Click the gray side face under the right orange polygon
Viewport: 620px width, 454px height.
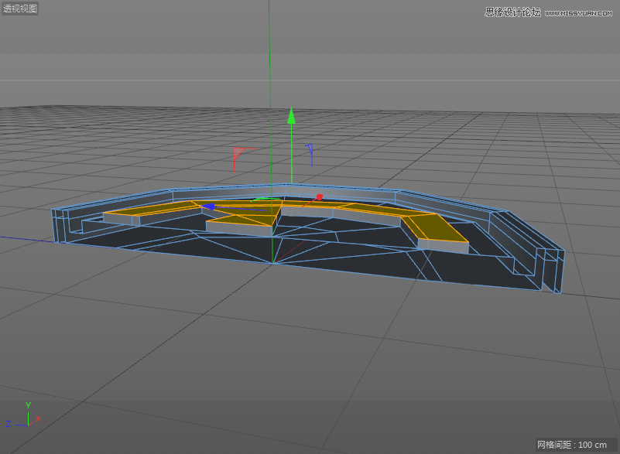coord(444,246)
